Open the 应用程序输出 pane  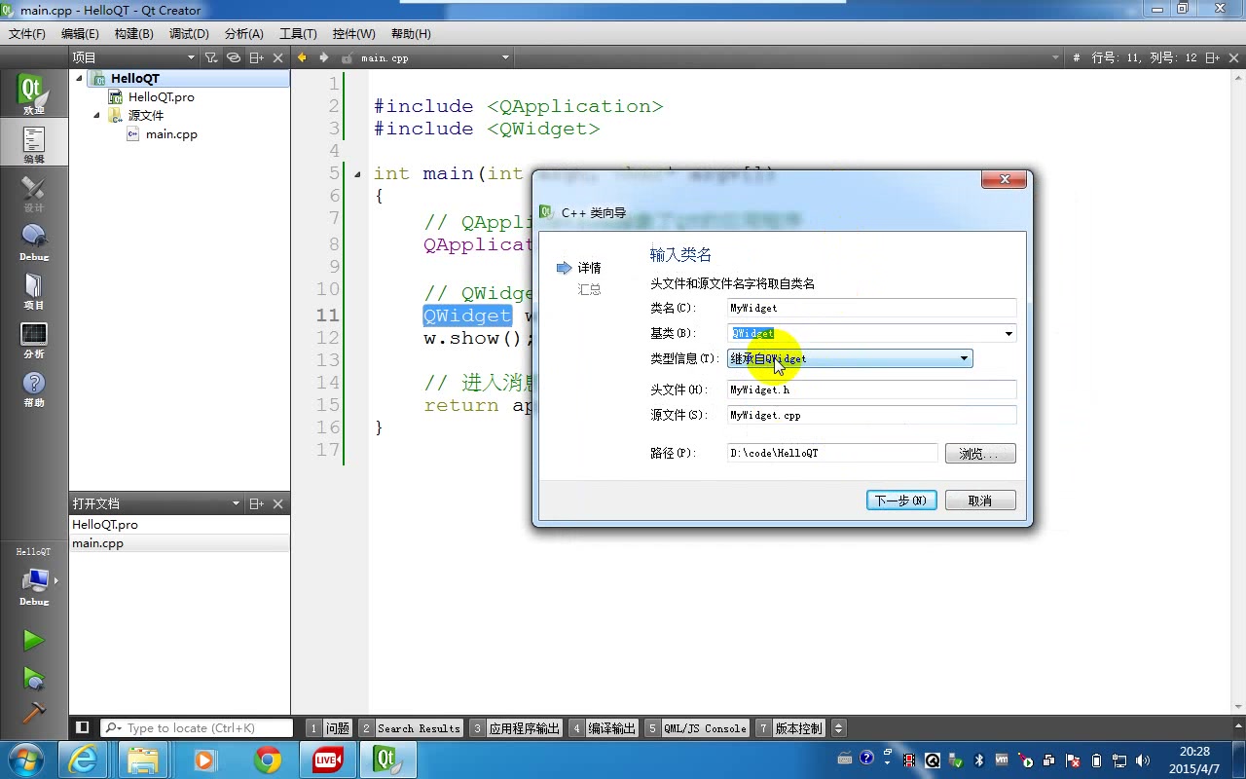[516, 727]
